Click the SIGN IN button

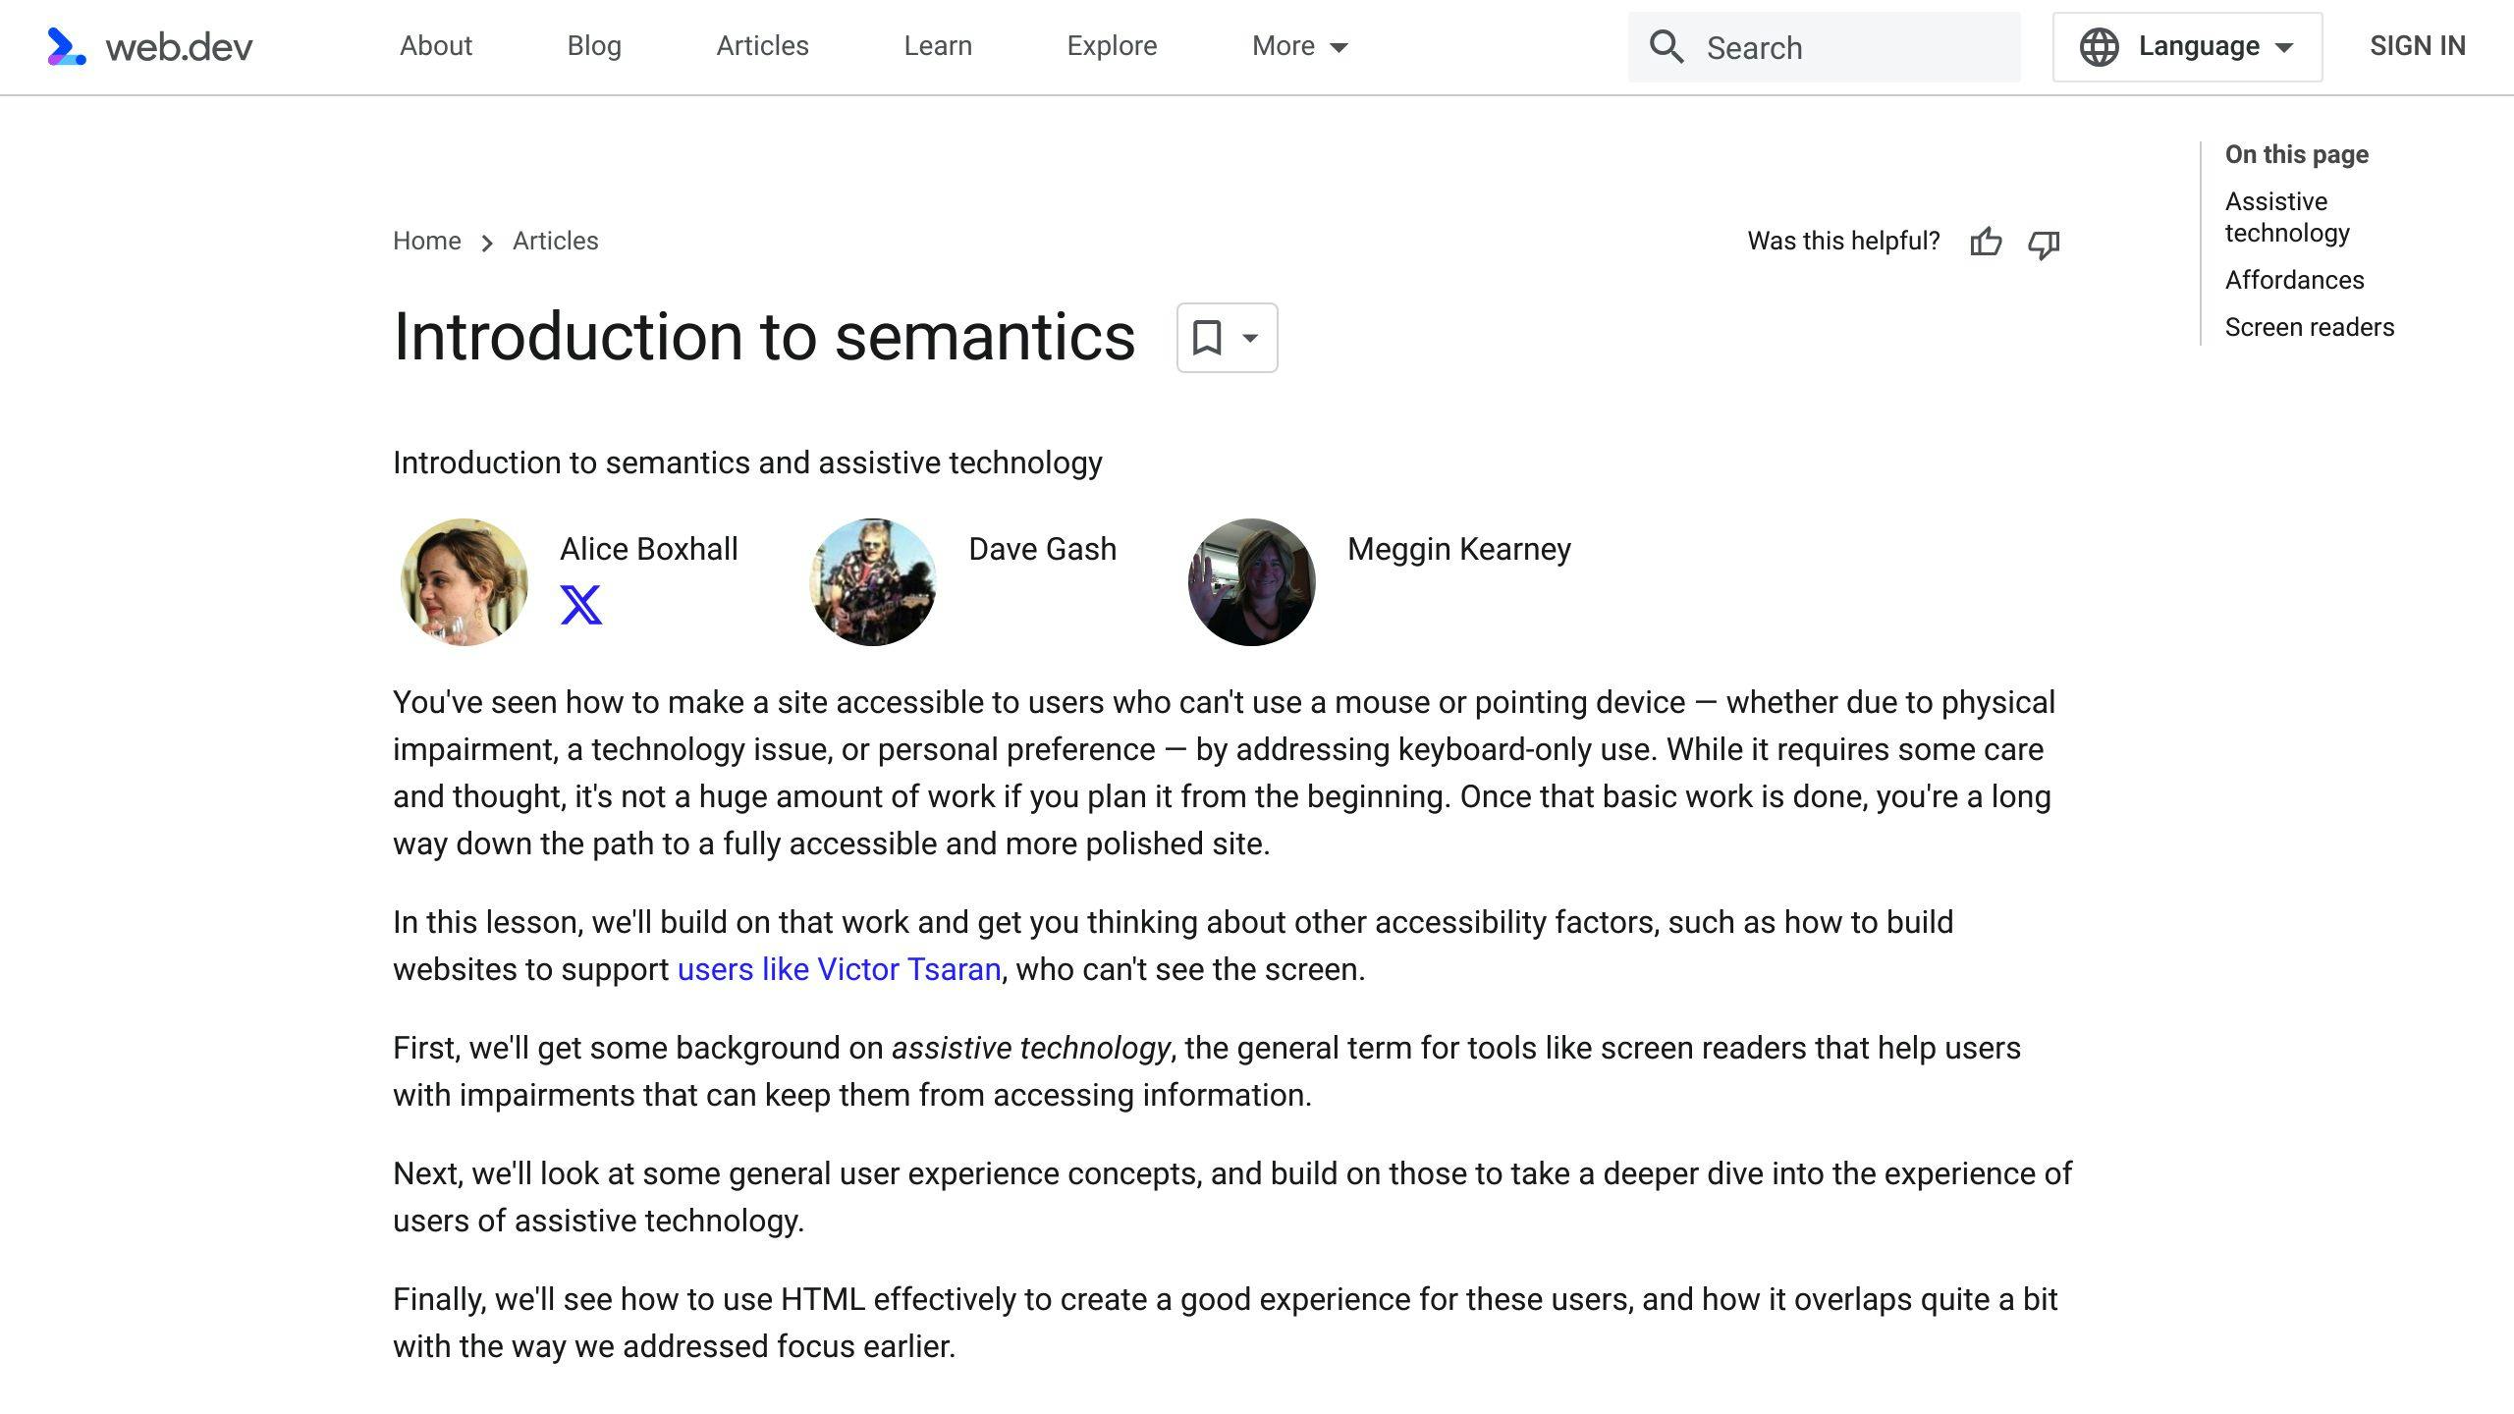2418,46
